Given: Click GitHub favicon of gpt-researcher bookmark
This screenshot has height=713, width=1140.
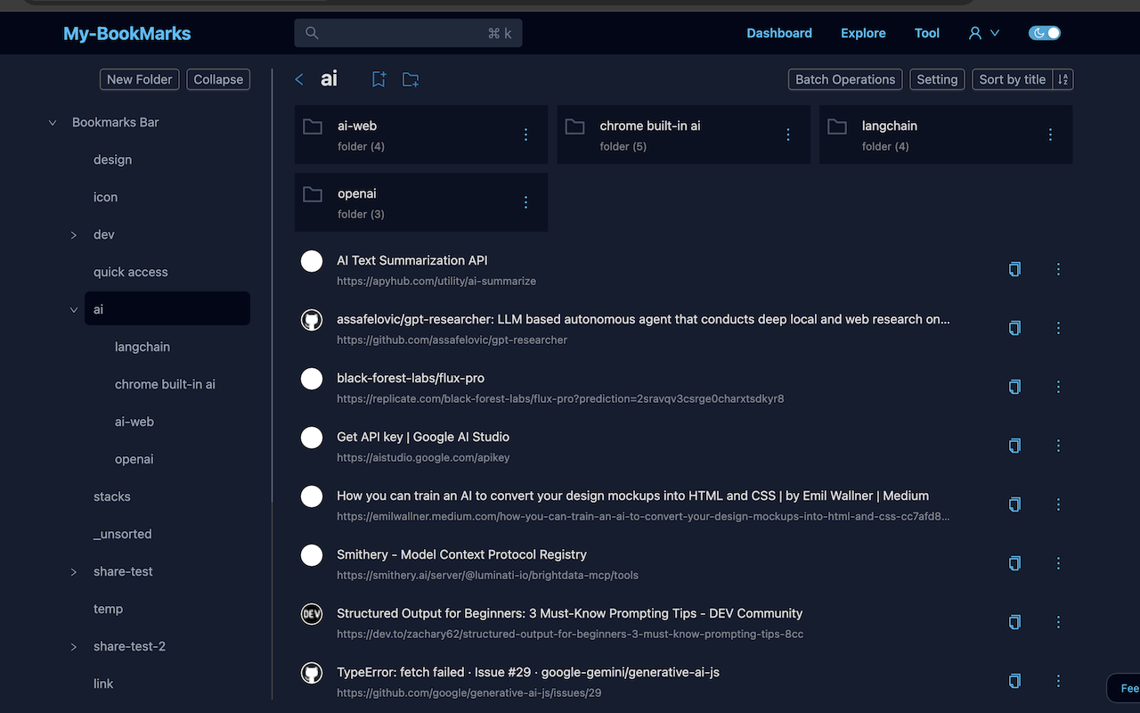Looking at the screenshot, I should (312, 320).
